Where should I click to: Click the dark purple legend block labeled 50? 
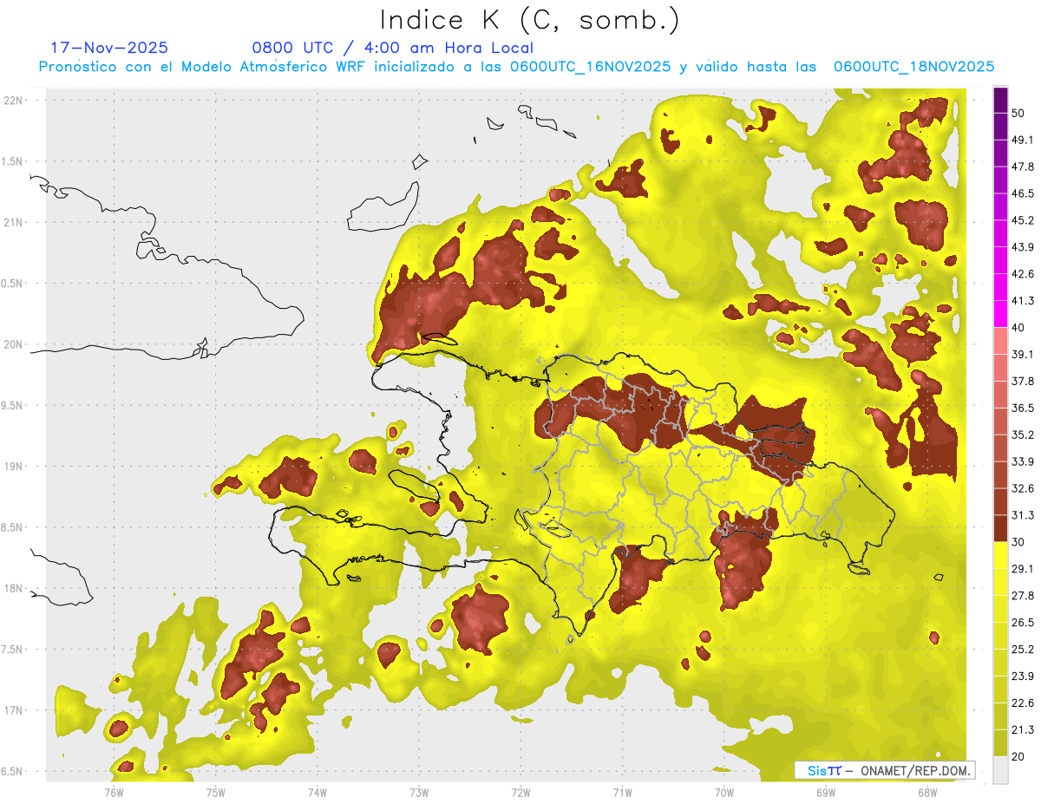click(1000, 101)
